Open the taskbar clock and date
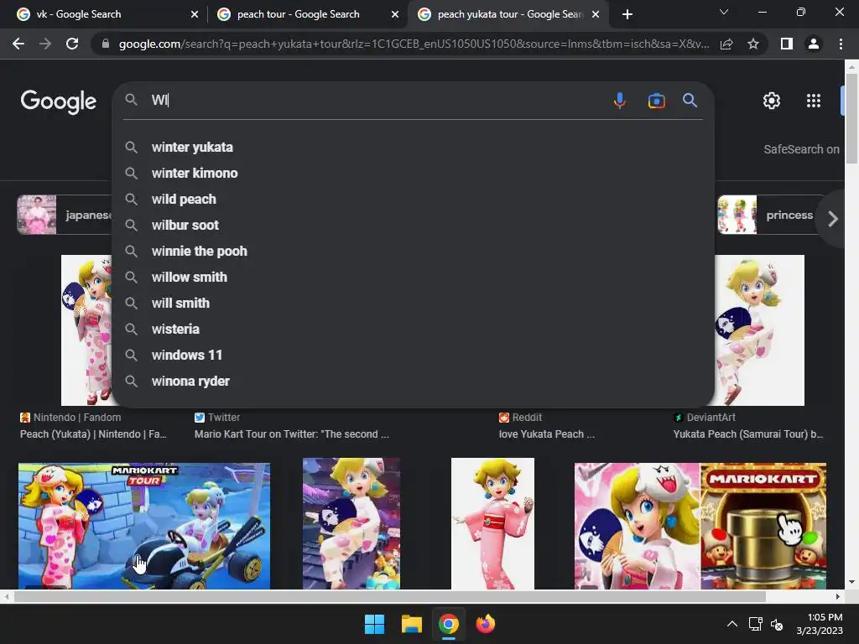Viewport: 859px width, 644px height. tap(820, 624)
